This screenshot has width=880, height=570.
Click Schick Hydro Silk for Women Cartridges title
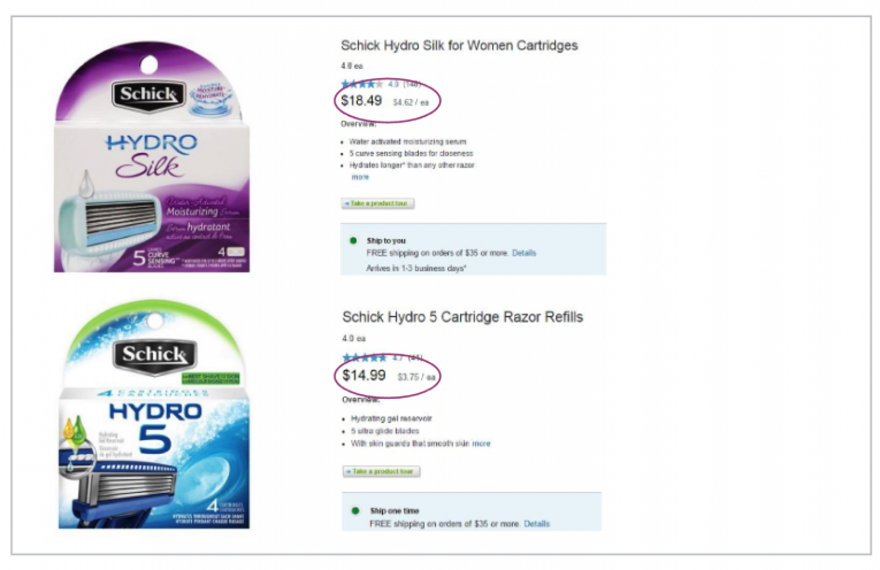[459, 46]
